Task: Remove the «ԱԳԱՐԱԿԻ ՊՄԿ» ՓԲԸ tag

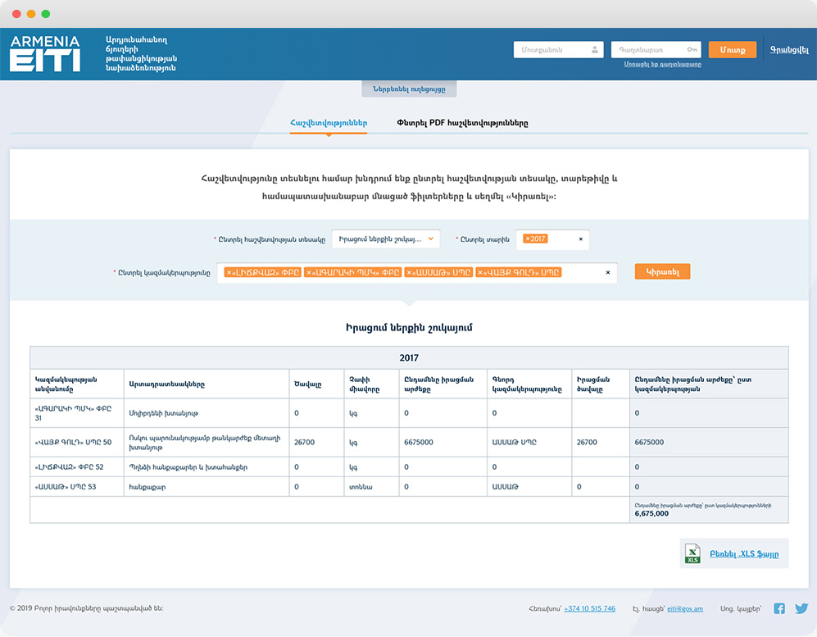Action: [x=308, y=272]
